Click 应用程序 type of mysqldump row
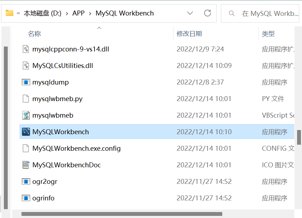 [275, 82]
